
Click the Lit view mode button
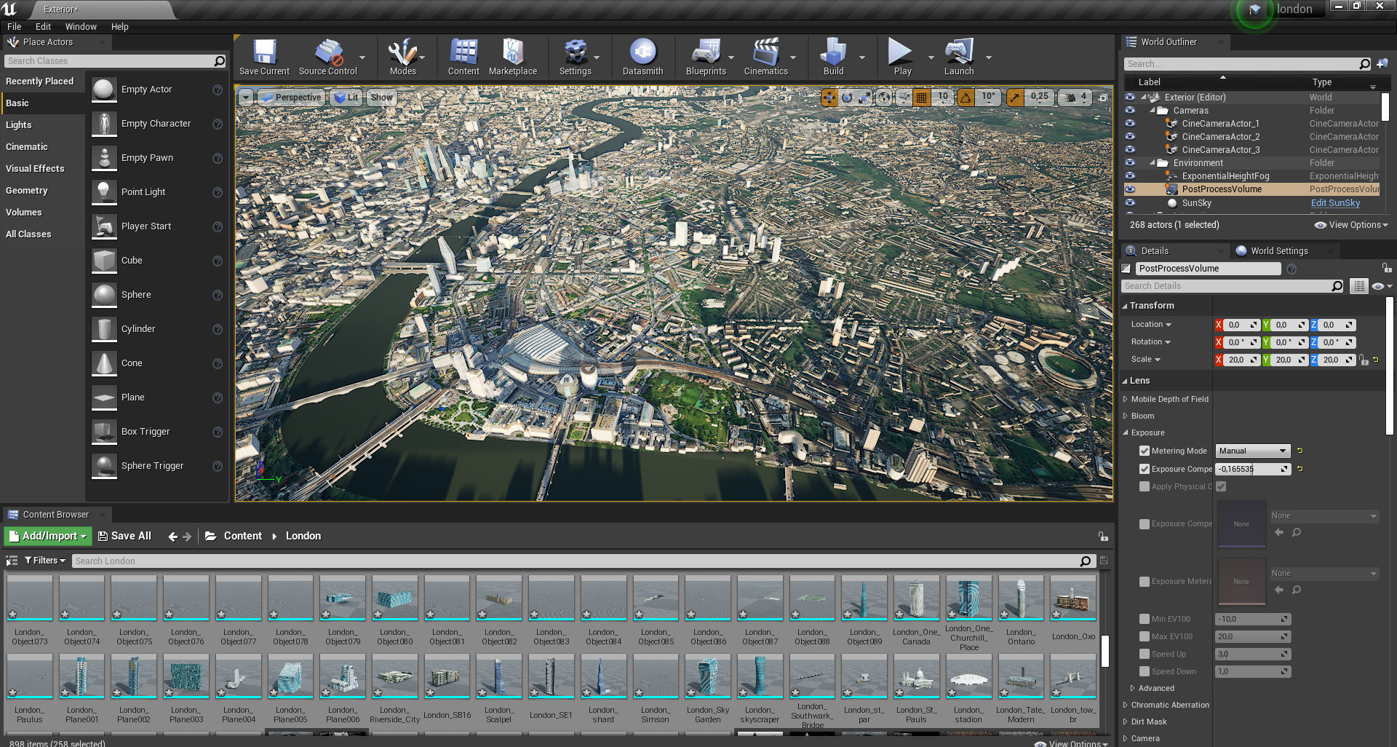pyautogui.click(x=346, y=98)
